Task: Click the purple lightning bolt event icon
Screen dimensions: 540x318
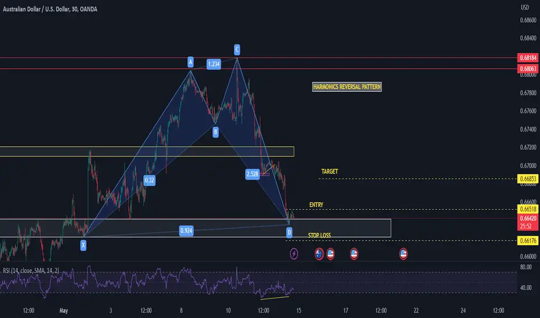Action: [294, 254]
